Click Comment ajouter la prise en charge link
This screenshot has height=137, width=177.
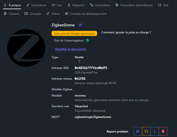tap(126, 32)
